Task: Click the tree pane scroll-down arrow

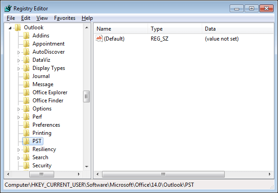Action: point(87,166)
